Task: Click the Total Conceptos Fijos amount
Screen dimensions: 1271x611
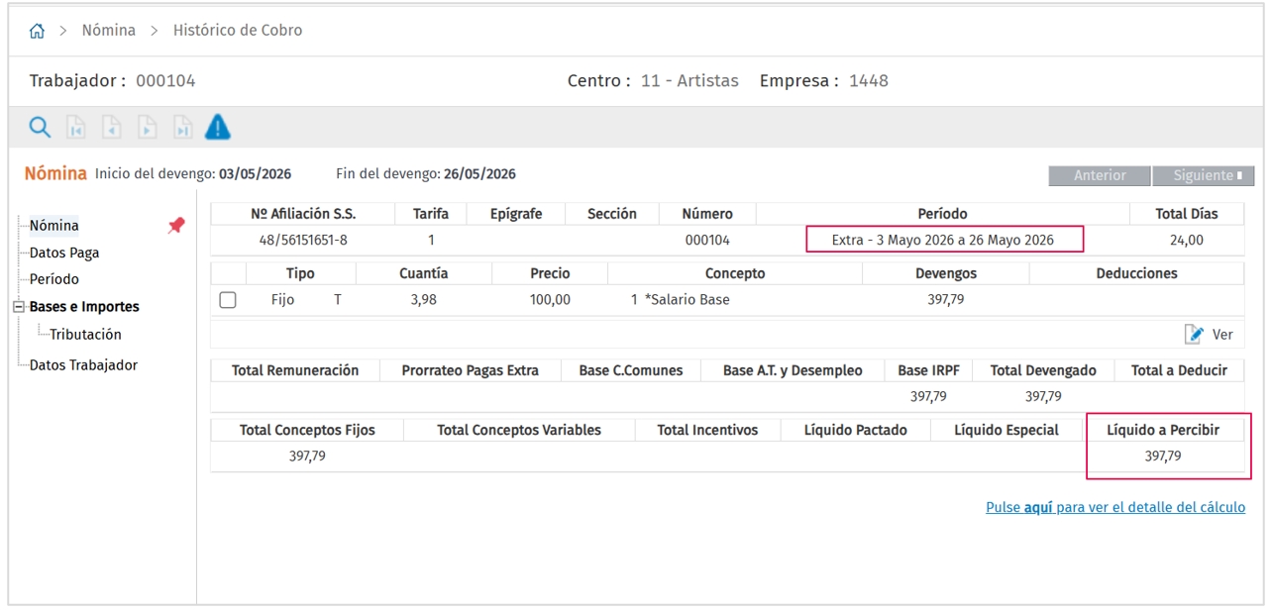Action: coord(307,457)
